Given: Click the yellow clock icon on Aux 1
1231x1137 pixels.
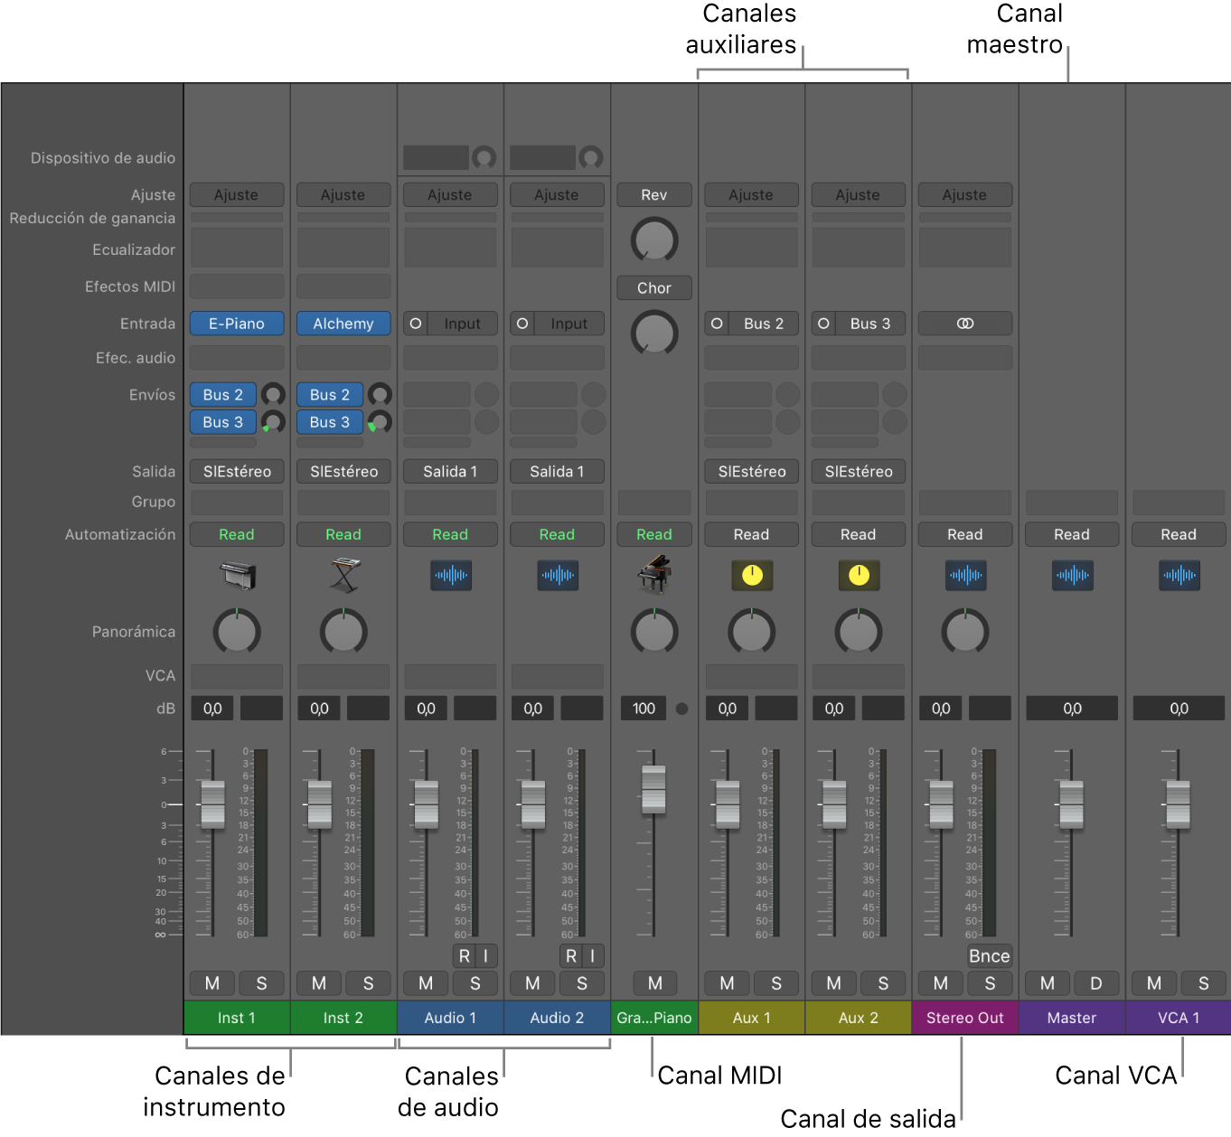Looking at the screenshot, I should [x=752, y=575].
